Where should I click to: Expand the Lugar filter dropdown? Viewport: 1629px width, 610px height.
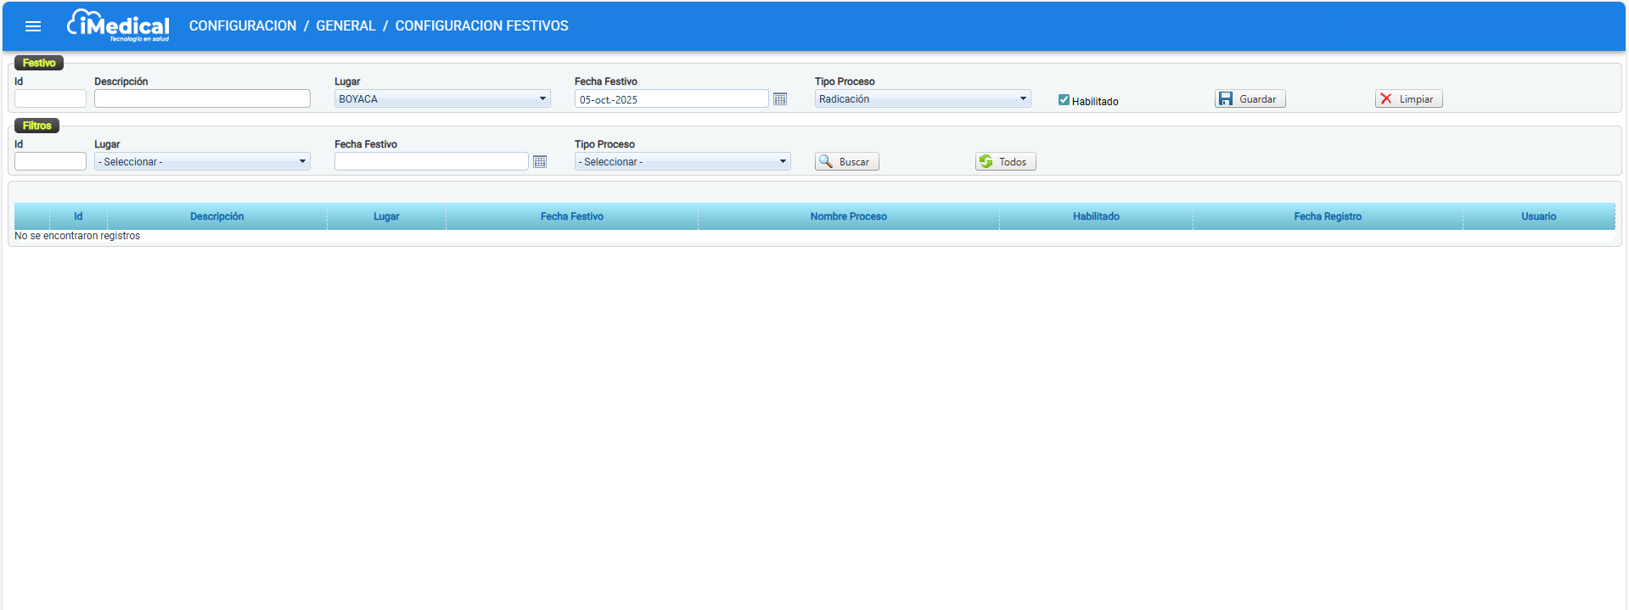coord(202,162)
